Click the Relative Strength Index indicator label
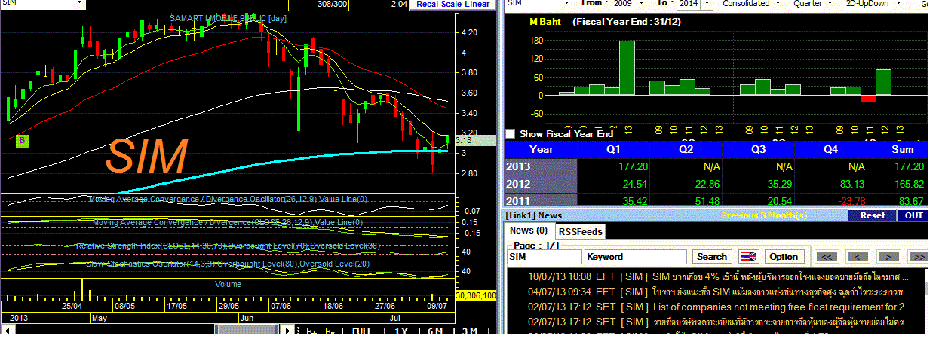 coord(228,246)
